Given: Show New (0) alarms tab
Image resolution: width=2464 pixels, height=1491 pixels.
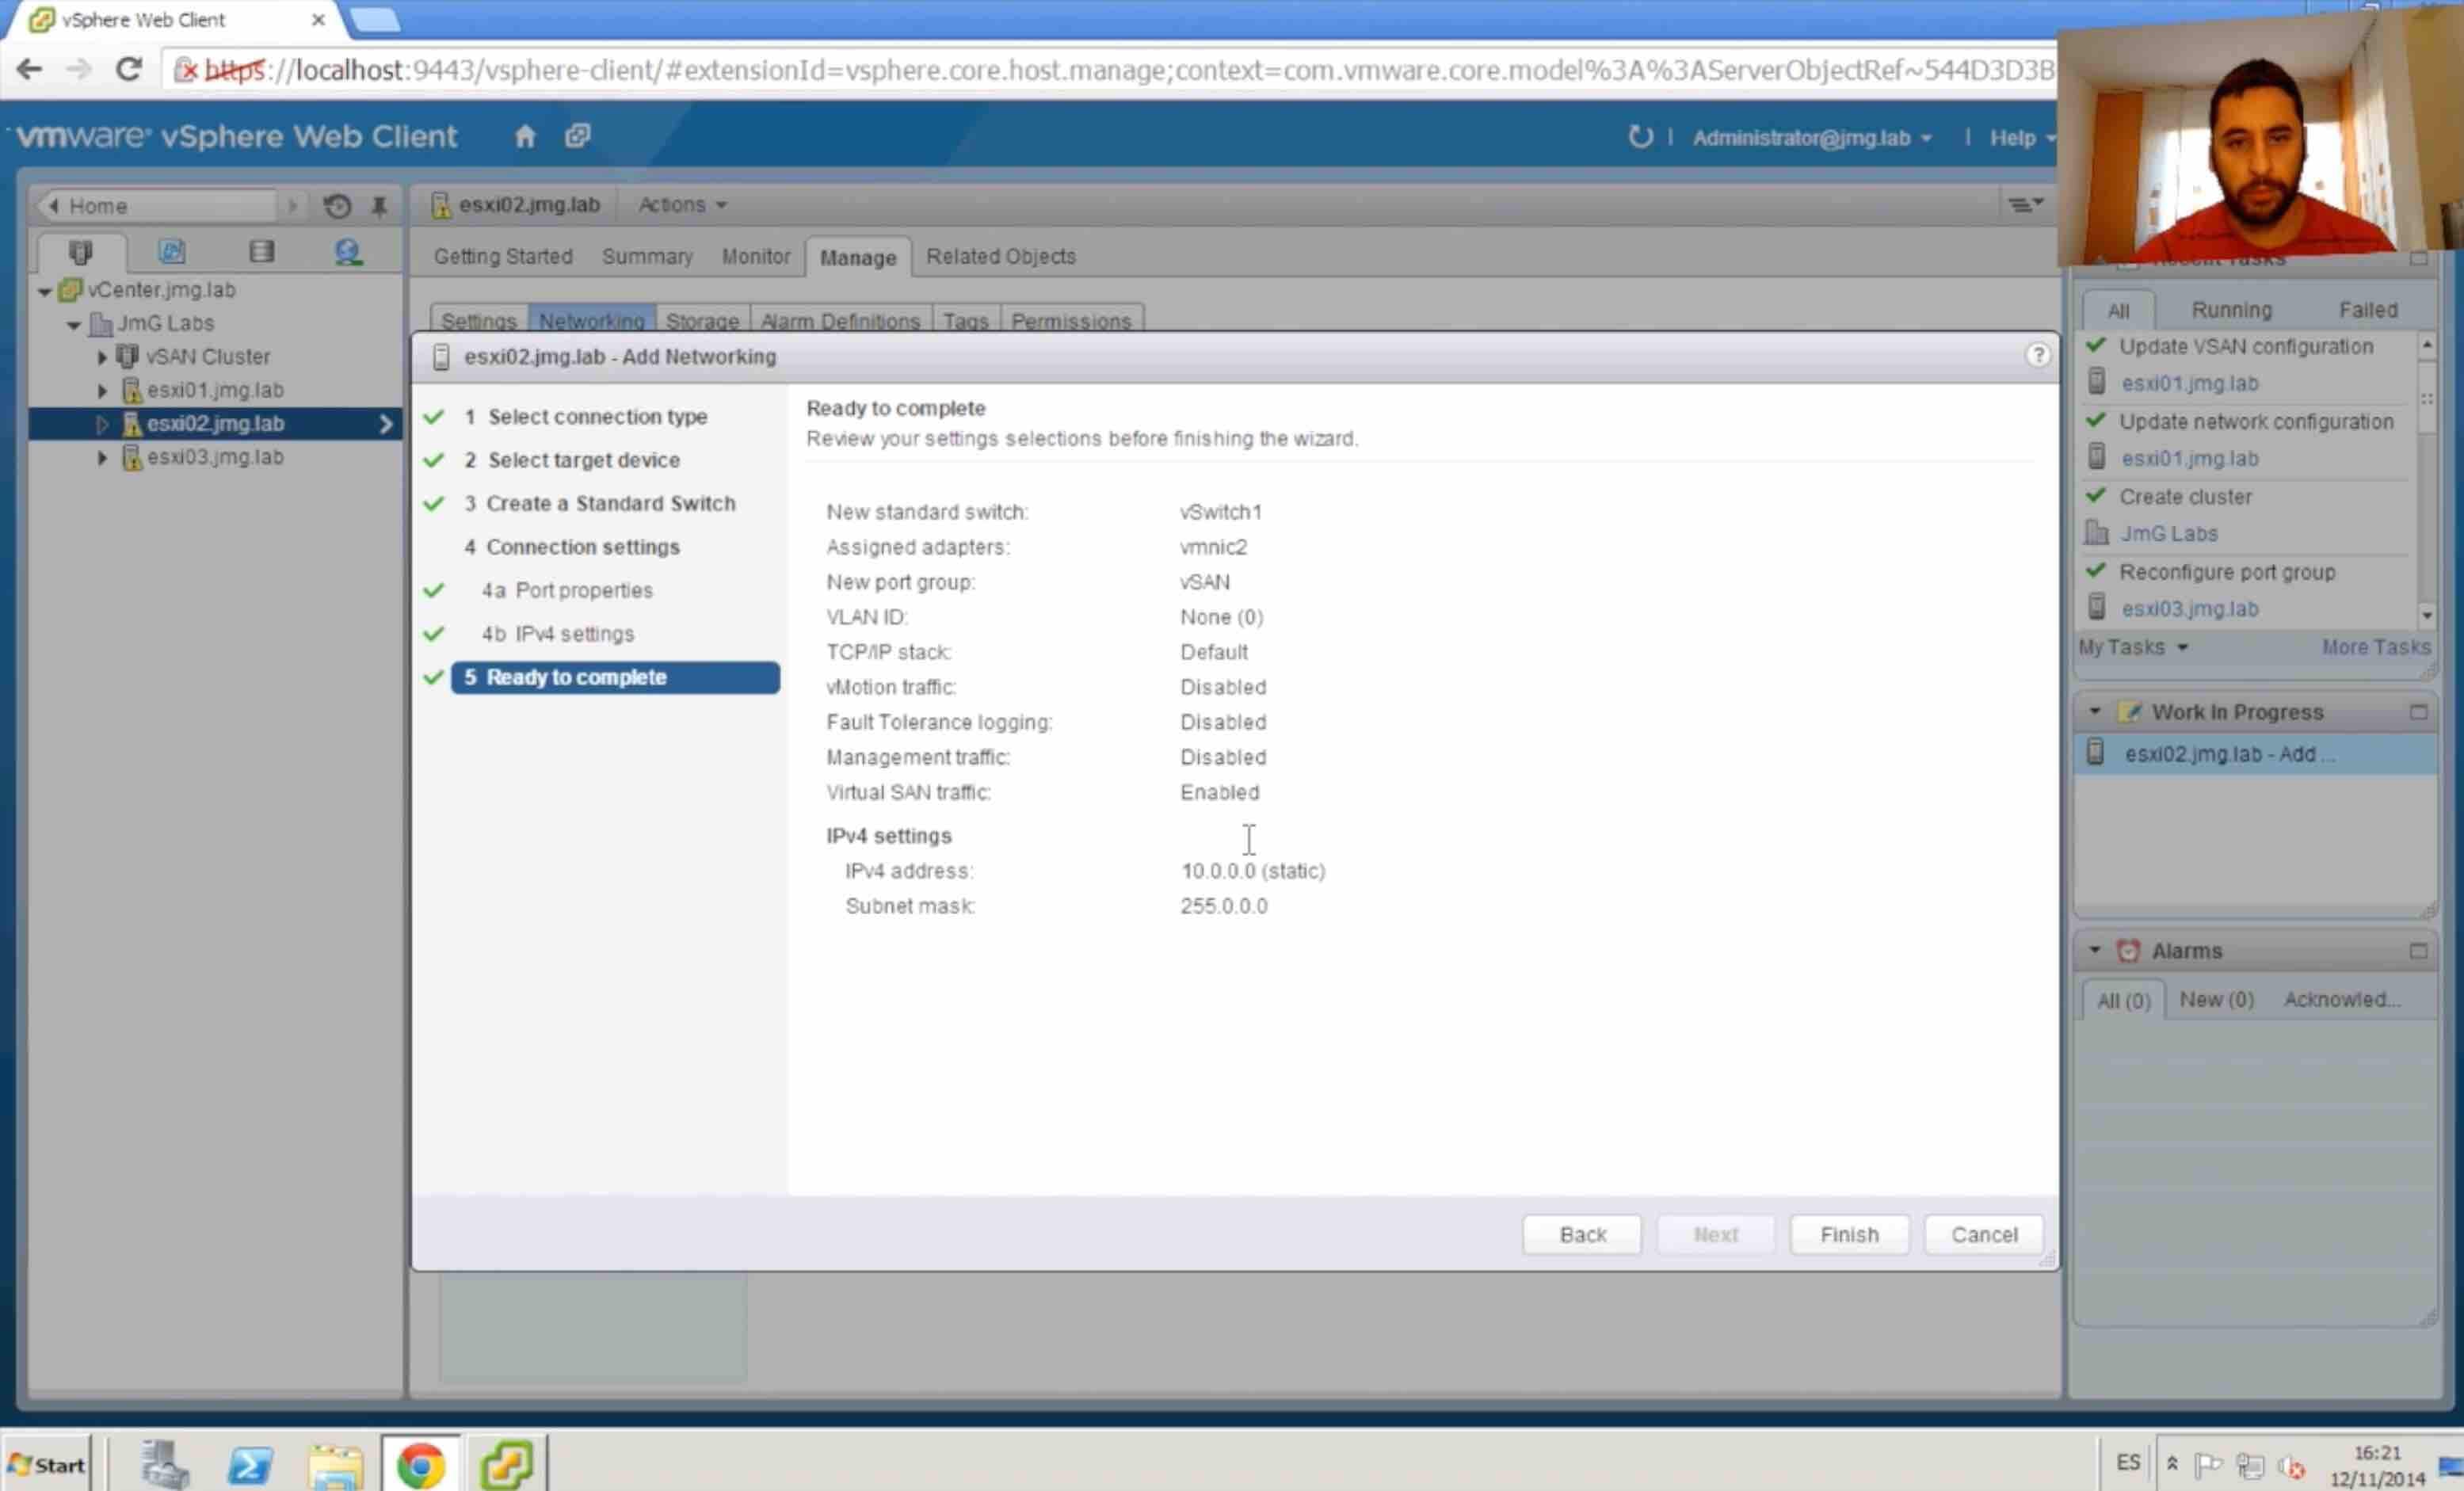Looking at the screenshot, I should pyautogui.click(x=2217, y=999).
